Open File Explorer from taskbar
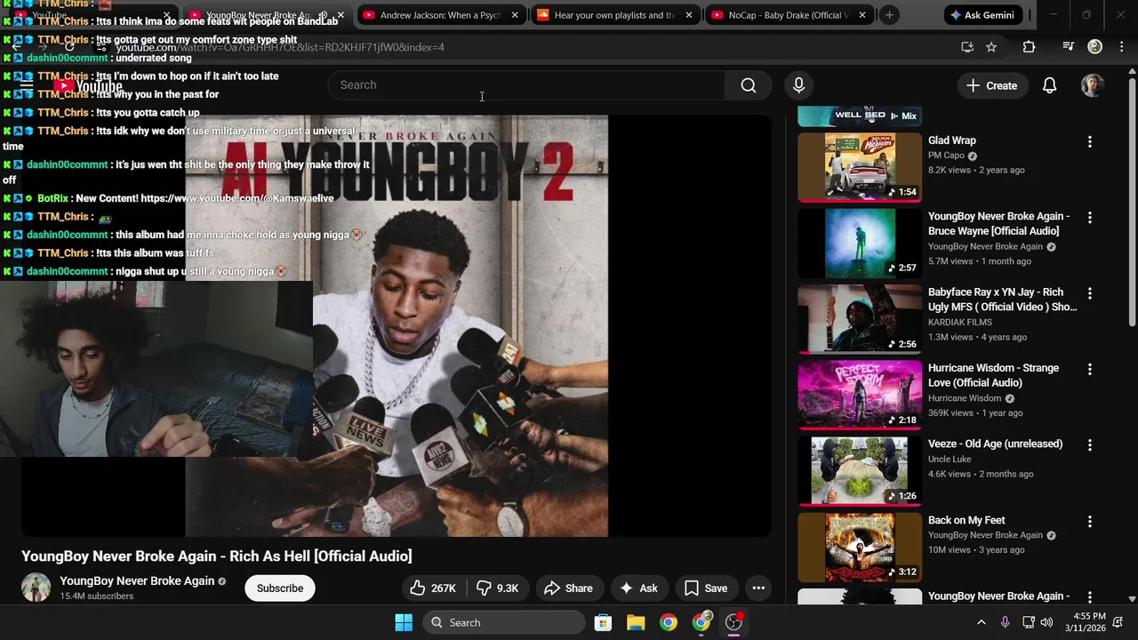This screenshot has width=1138, height=640. [x=636, y=622]
